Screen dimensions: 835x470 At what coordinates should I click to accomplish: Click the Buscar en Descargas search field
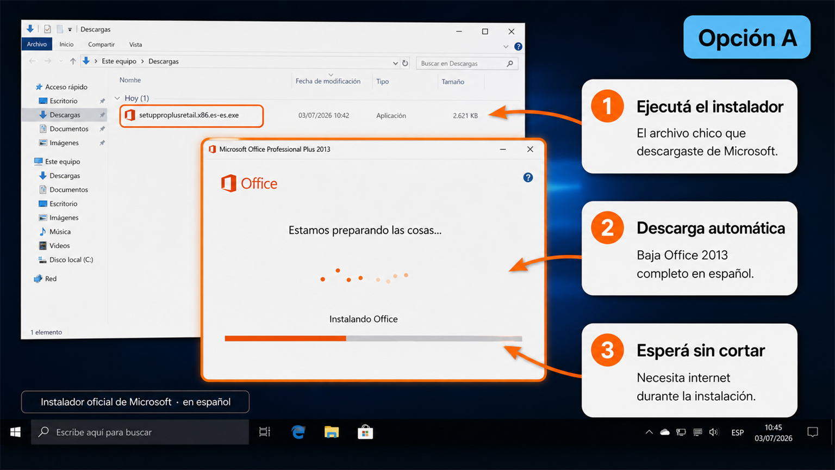(x=466, y=64)
